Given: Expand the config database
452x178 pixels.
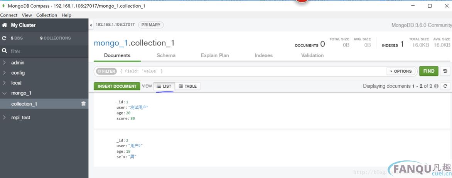Looking at the screenshot, I should coord(4,73).
